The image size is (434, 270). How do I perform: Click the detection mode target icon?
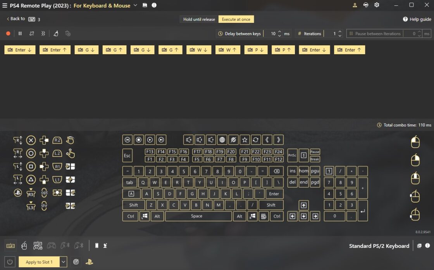click(76, 262)
